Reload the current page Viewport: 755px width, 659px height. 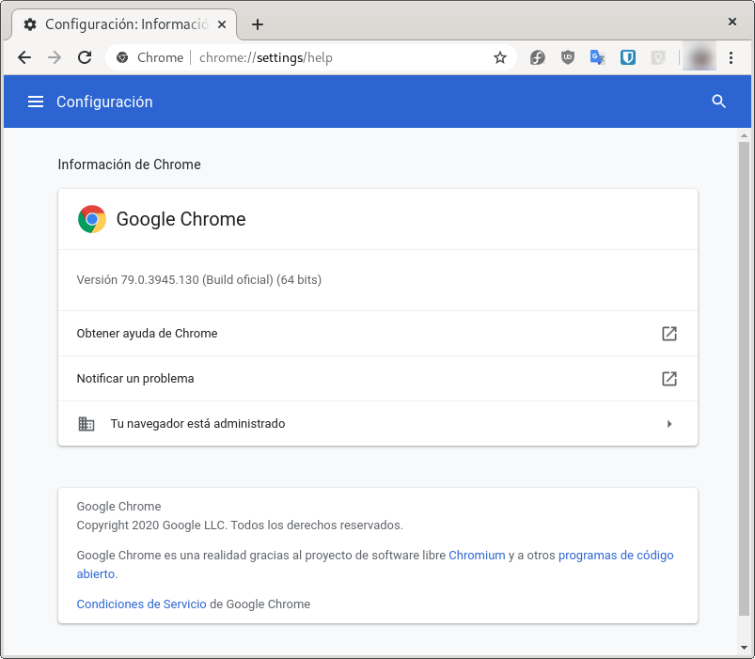pos(85,57)
